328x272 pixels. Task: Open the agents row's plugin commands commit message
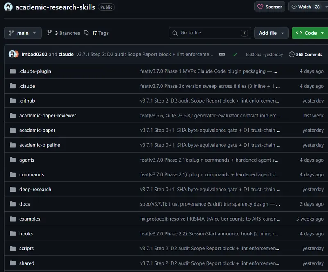[209, 160]
